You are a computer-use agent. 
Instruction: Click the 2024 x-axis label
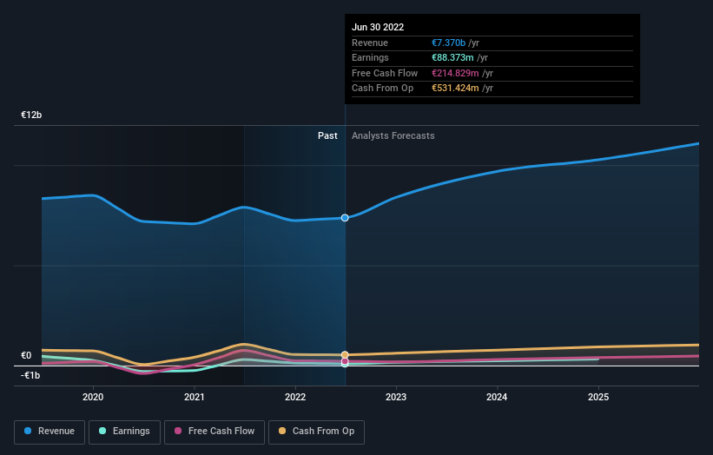[x=497, y=397]
